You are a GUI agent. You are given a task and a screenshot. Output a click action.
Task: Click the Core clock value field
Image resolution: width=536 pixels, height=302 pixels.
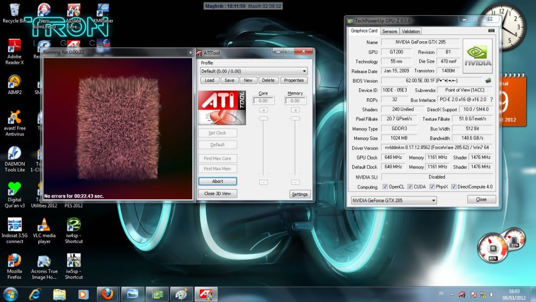(x=263, y=101)
